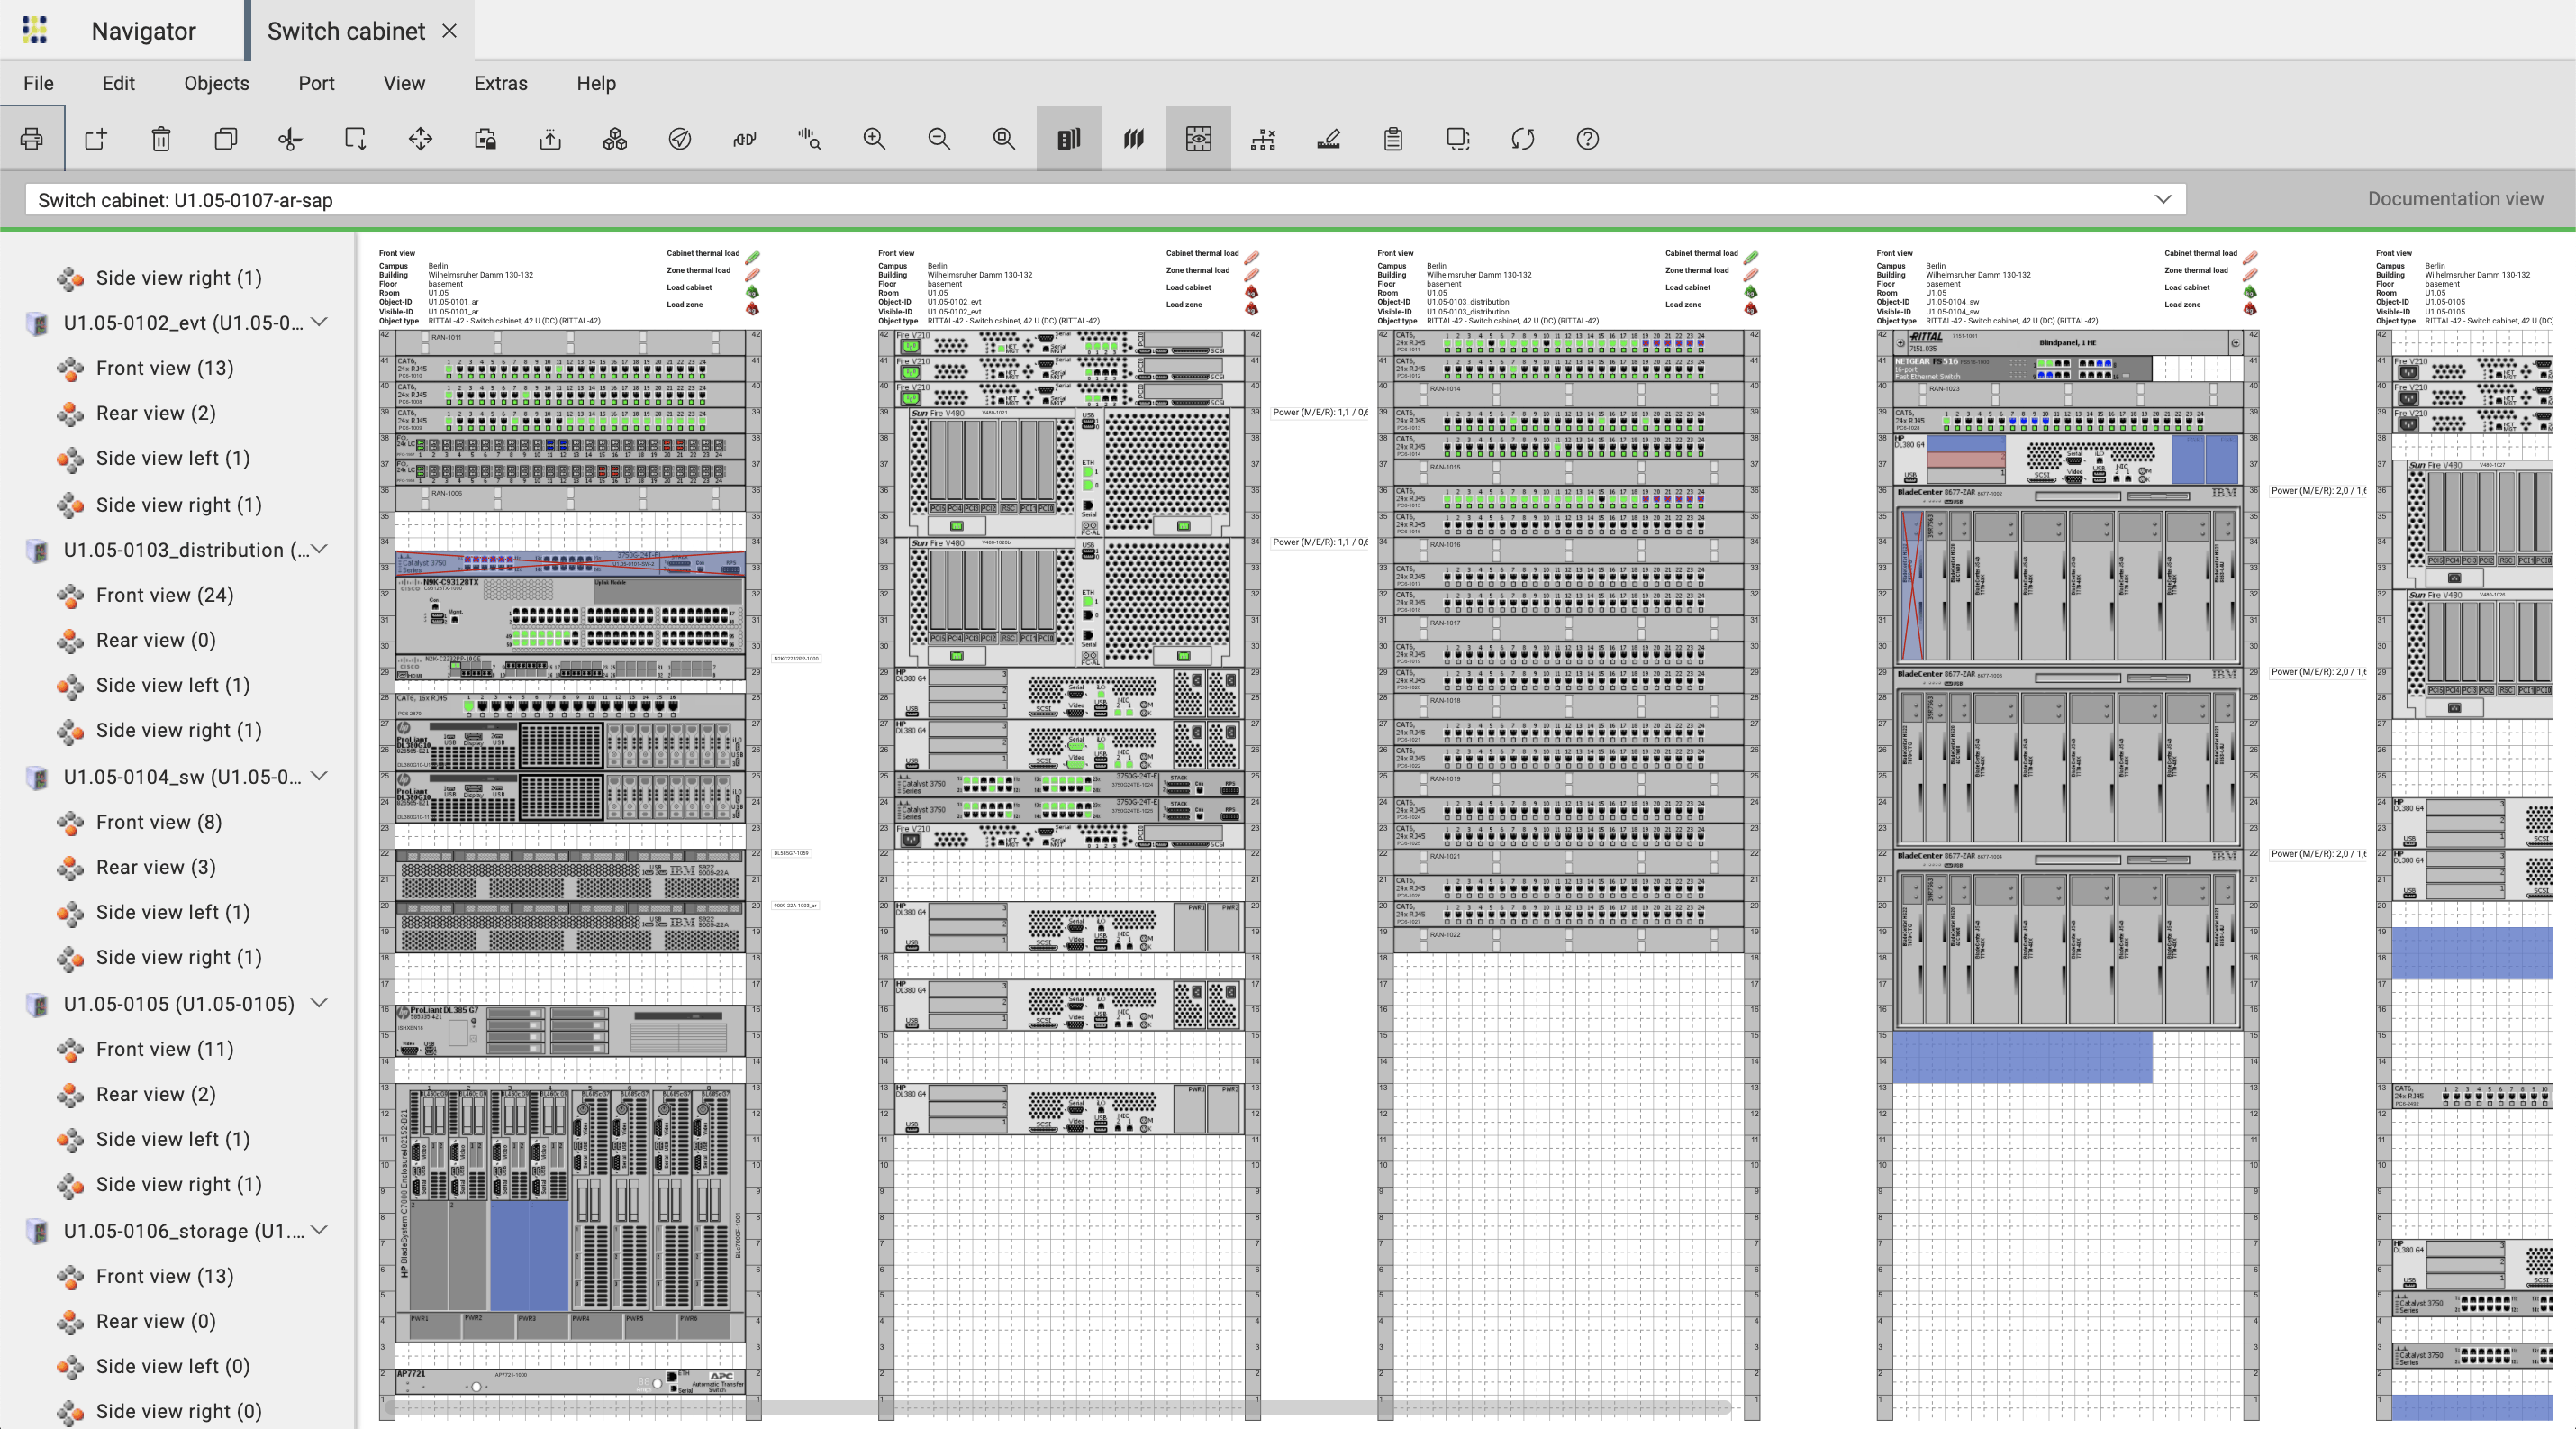Click the zoom in magnifier icon
Viewport: 2576px width, 1429px height.
(x=874, y=139)
